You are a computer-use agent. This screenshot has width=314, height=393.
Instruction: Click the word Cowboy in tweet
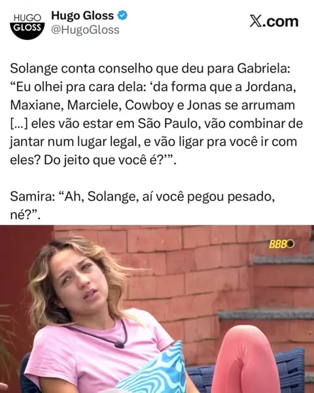pos(149,105)
